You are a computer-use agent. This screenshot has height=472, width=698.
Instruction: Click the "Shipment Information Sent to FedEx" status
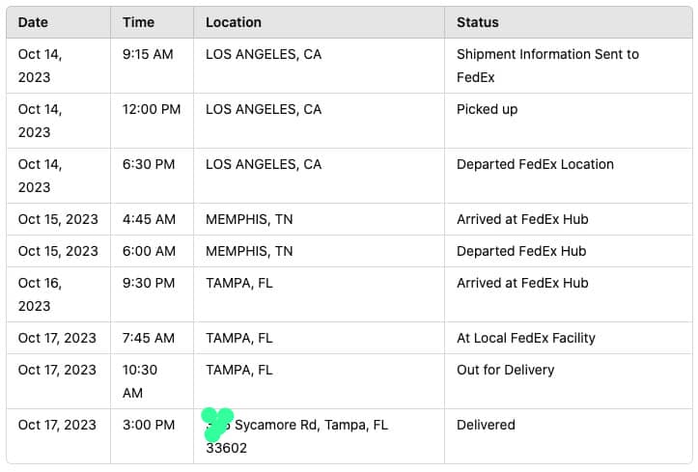coord(547,66)
